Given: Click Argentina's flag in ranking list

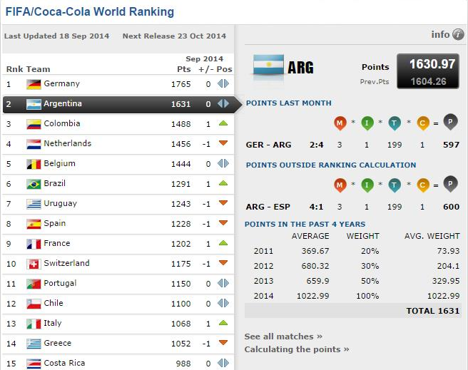Looking at the screenshot, I should 34,104.
